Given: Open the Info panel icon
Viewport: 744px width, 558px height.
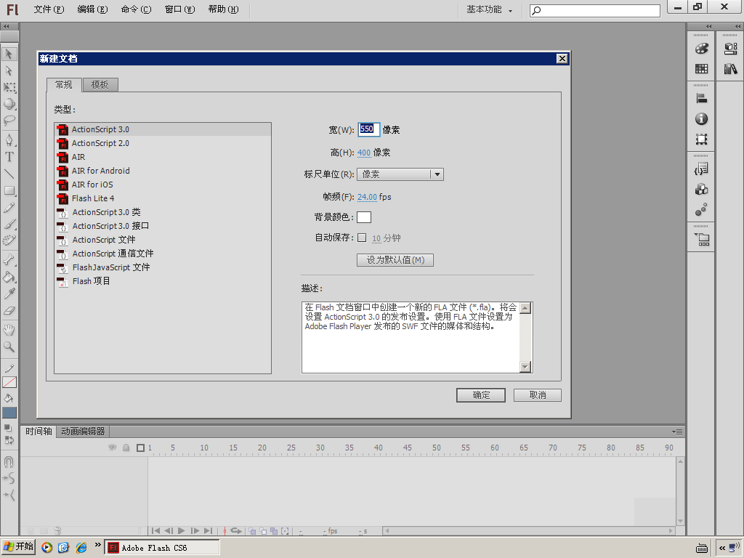Looking at the screenshot, I should 701,118.
